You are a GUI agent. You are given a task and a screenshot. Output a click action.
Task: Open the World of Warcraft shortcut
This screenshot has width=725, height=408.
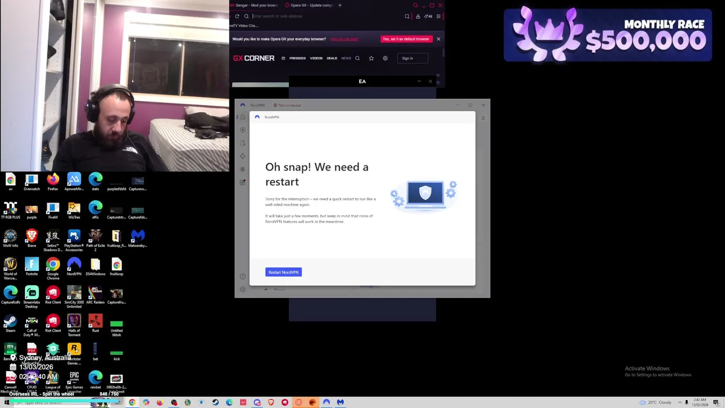[10, 269]
